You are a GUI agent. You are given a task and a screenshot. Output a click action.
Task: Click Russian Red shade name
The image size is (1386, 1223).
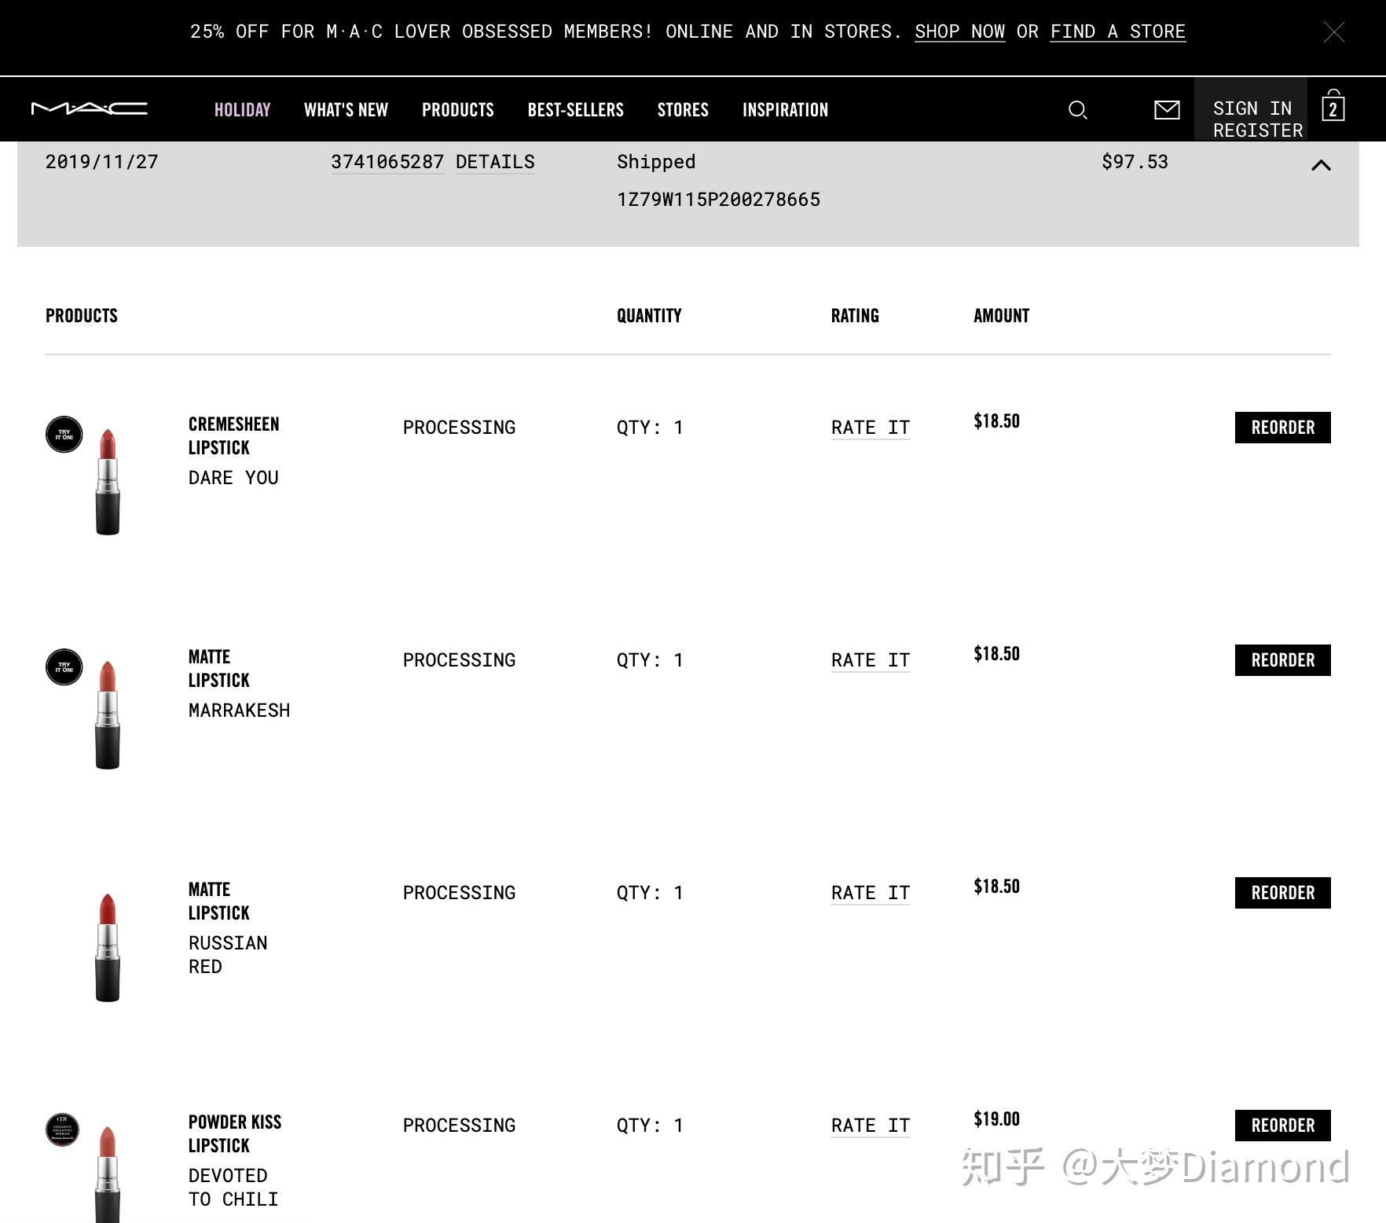[x=228, y=955]
